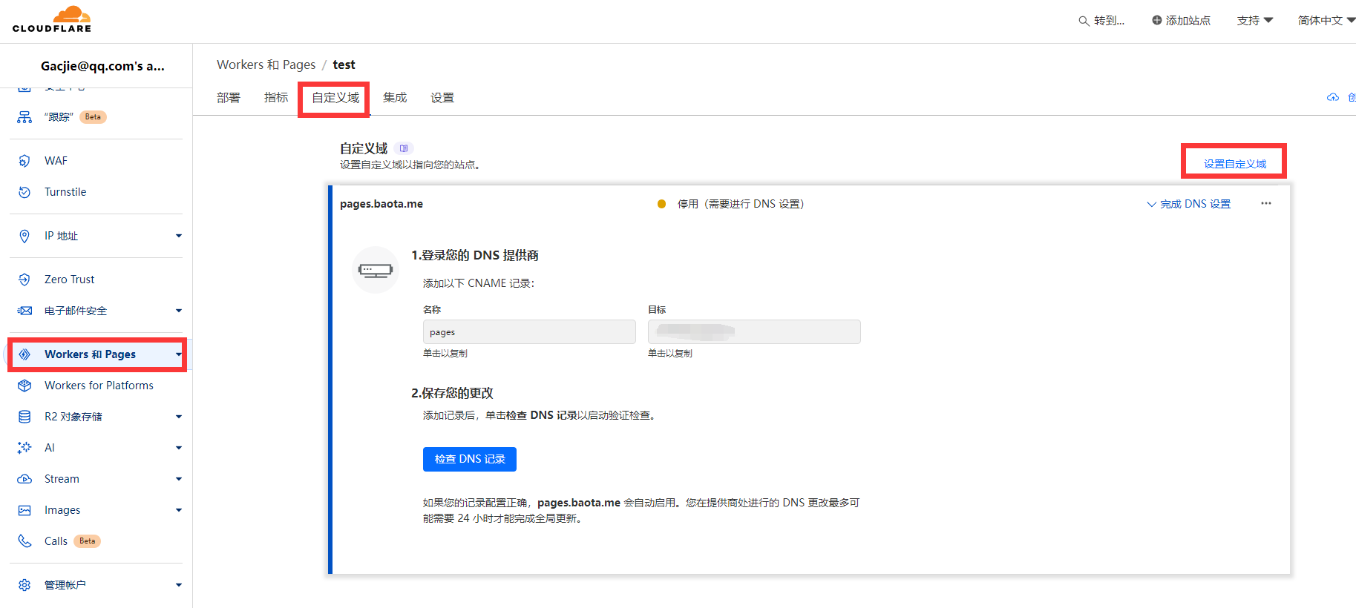Click the IP address pin icon
Screen dimensions: 1356x608
[x=24, y=236]
